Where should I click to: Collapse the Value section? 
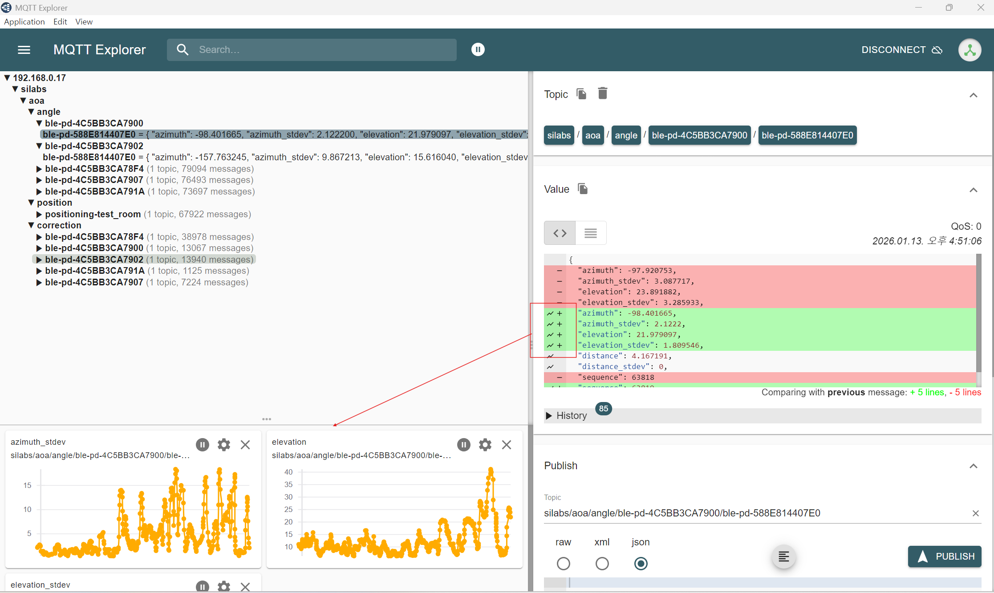coord(973,190)
